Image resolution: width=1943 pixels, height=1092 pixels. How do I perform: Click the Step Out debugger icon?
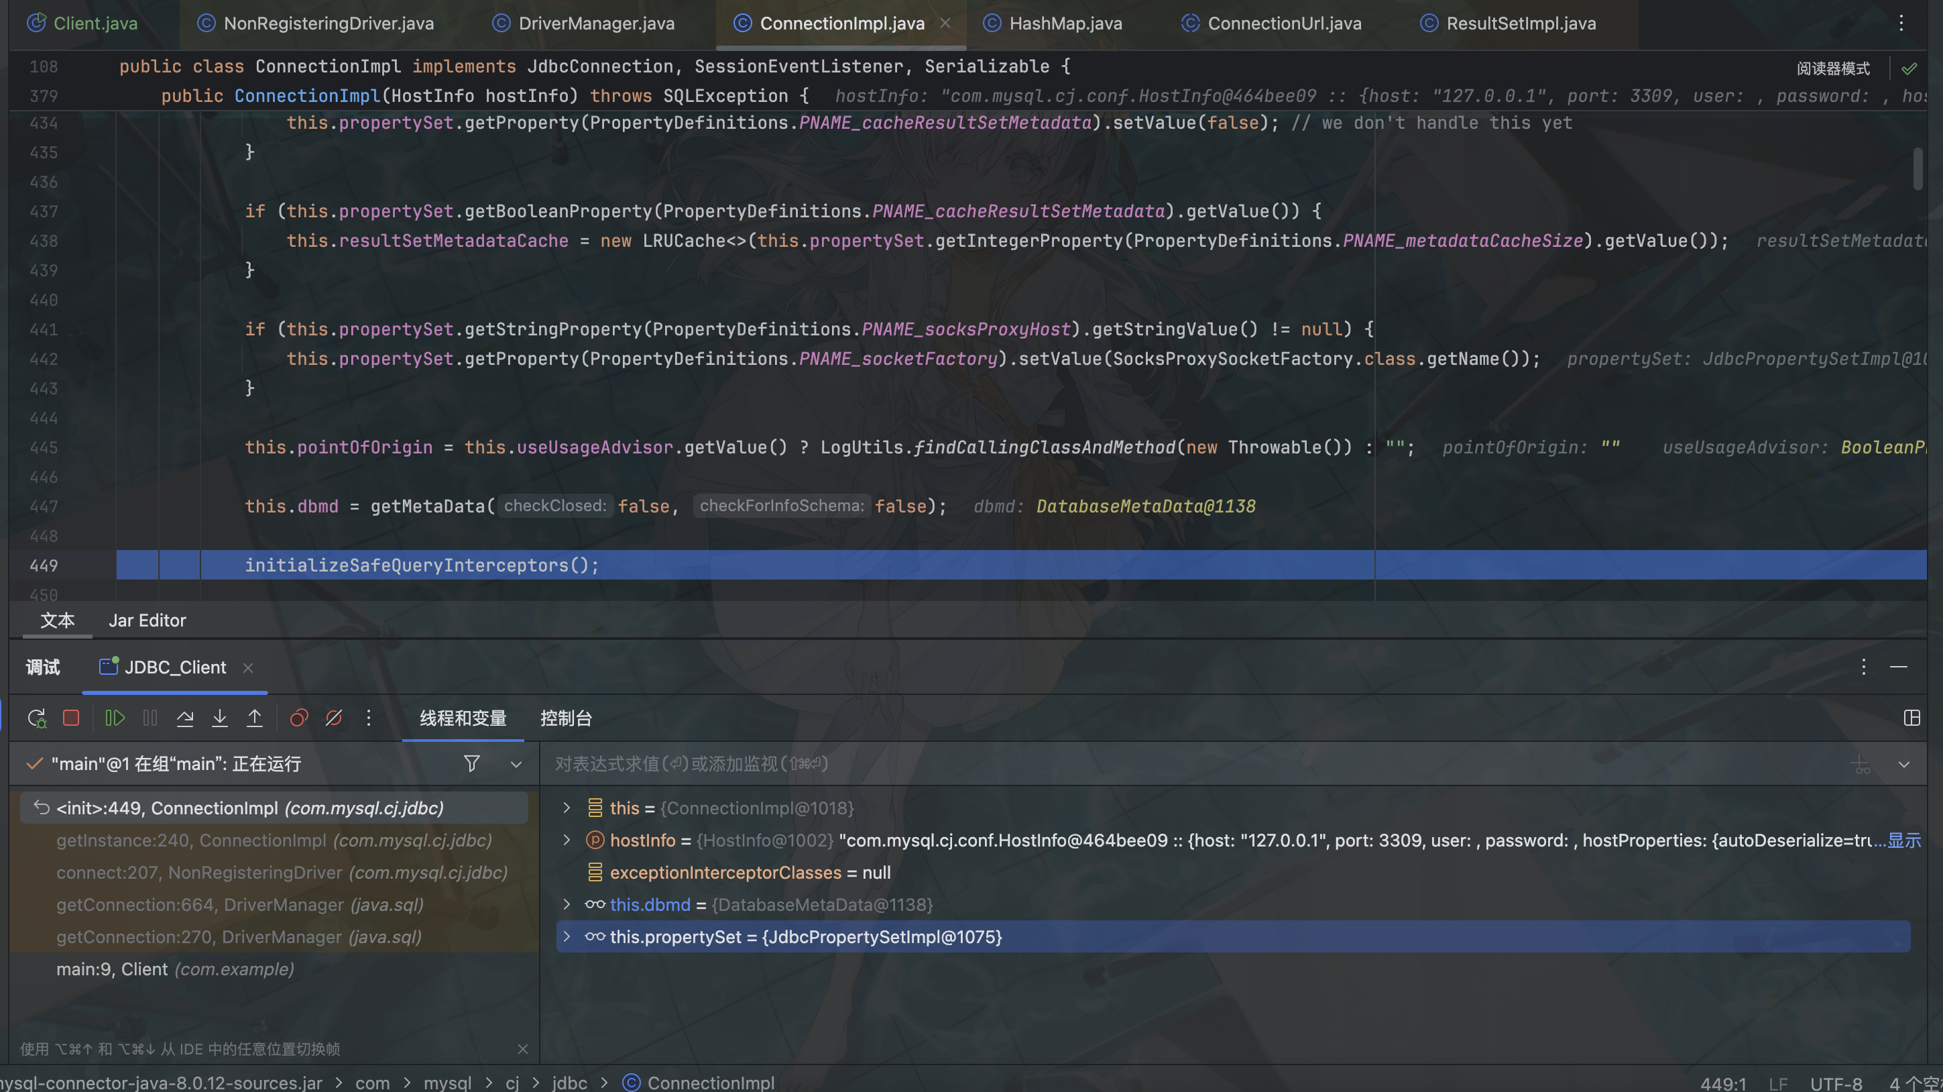255,718
